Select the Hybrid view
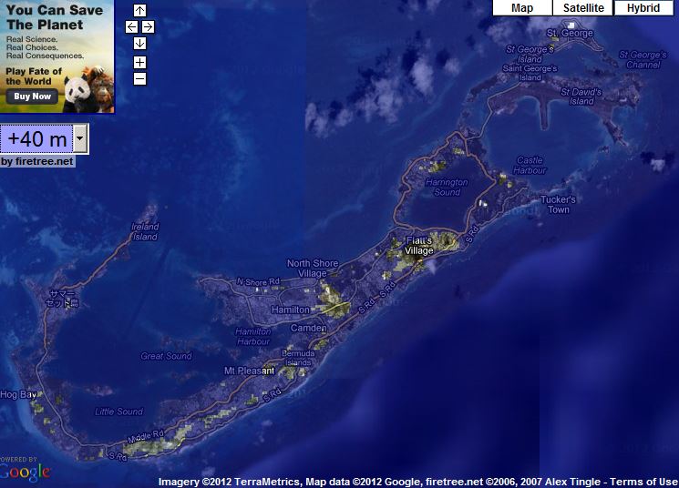This screenshot has height=488, width=679. tap(643, 8)
